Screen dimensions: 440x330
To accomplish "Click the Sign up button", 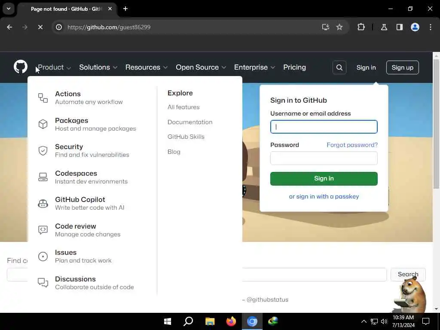I will click(402, 67).
